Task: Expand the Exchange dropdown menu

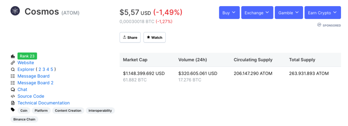Action: [257, 13]
